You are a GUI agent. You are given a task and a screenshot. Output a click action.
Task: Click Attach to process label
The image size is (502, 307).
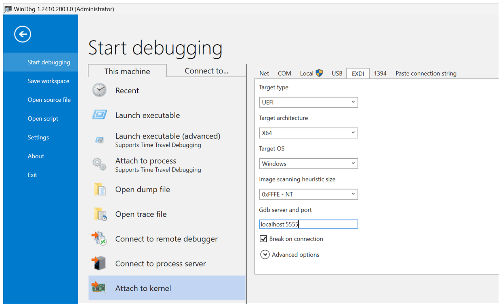click(146, 161)
